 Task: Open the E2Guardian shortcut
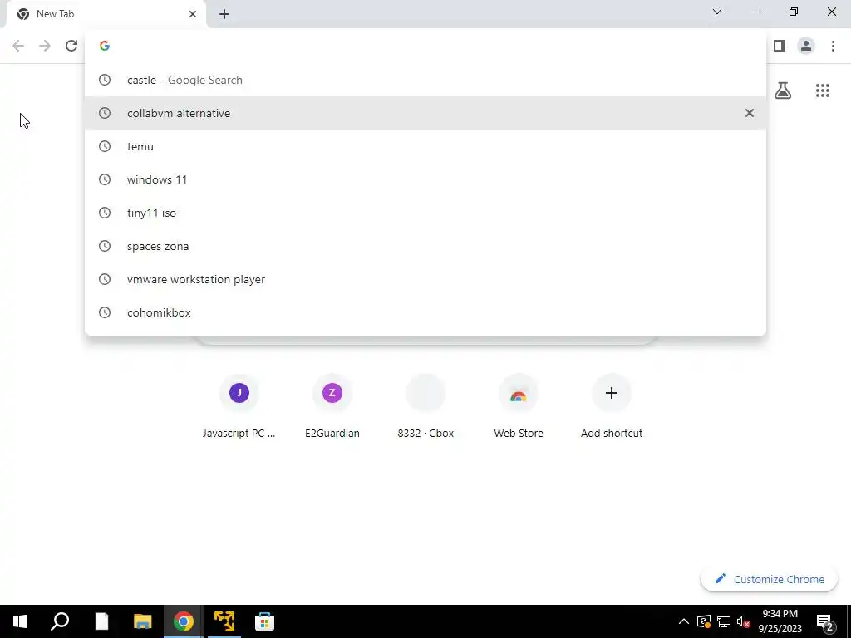click(332, 405)
